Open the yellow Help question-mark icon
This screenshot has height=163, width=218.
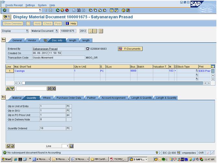(x=123, y=10)
